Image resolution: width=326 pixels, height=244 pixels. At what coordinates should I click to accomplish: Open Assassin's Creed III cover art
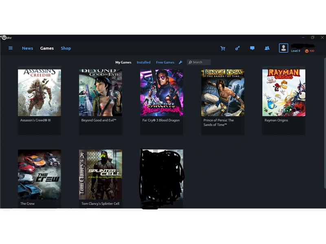(x=40, y=93)
